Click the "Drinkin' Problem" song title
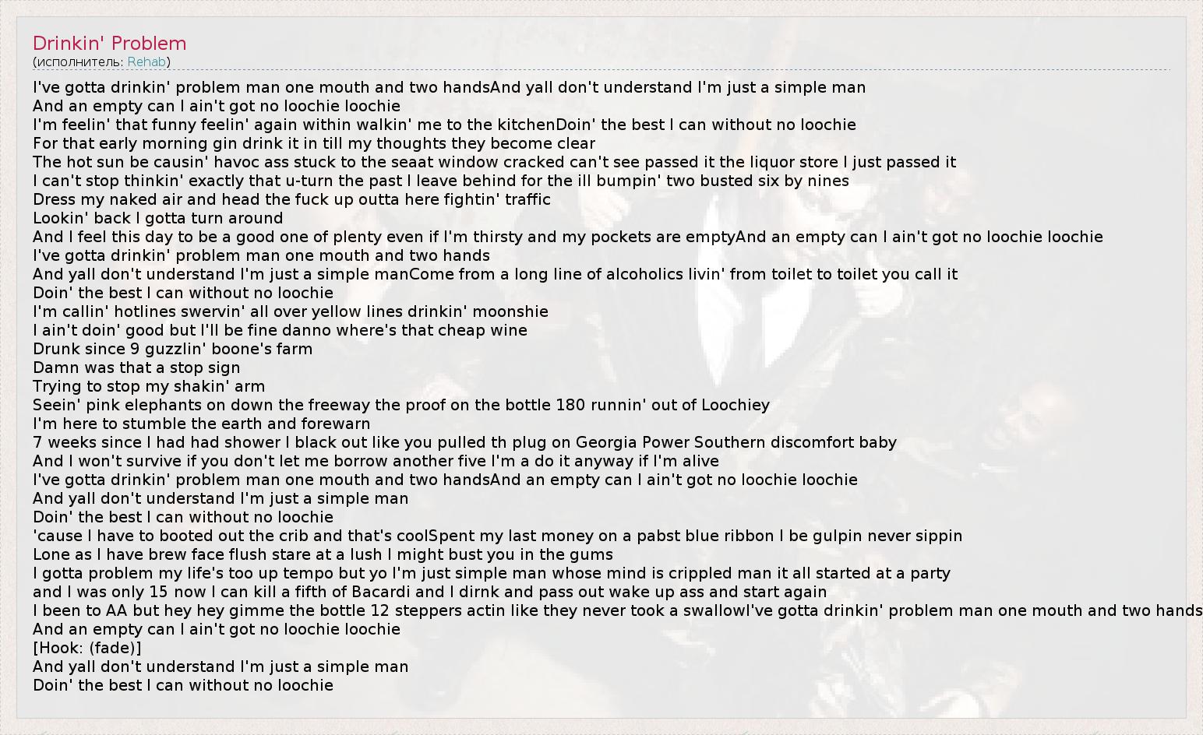 click(x=110, y=44)
